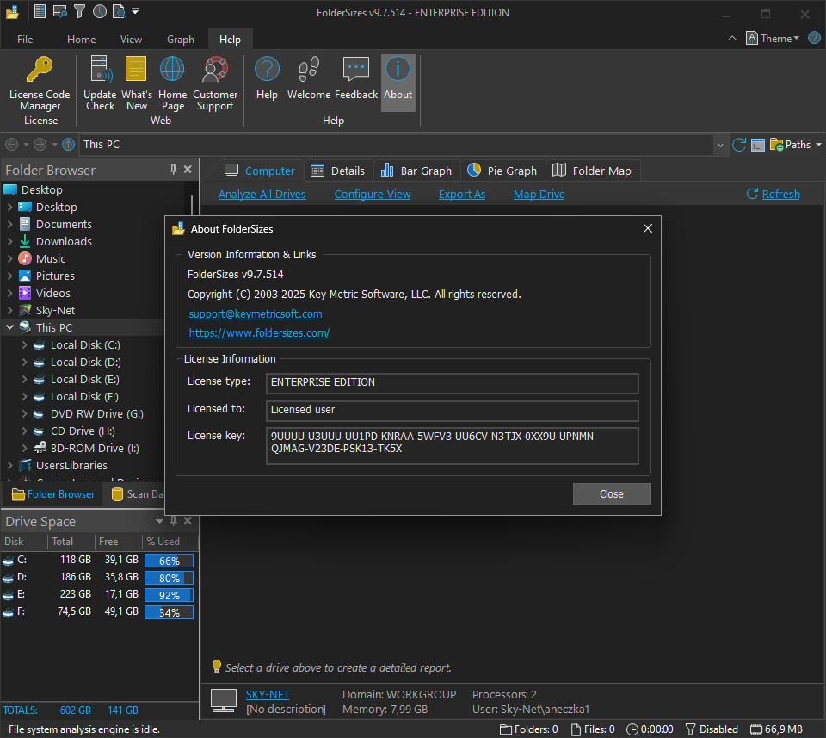The image size is (826, 738).
Task: Click the License key field in About dialog
Action: click(452, 446)
